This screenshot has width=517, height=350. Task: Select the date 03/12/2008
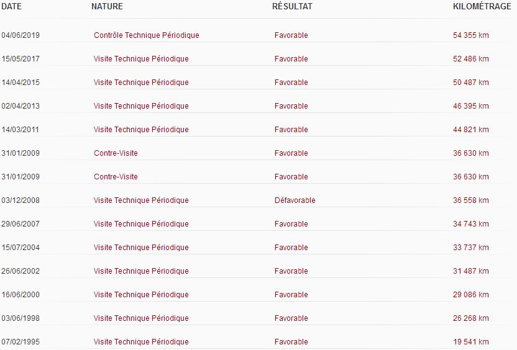click(x=21, y=200)
